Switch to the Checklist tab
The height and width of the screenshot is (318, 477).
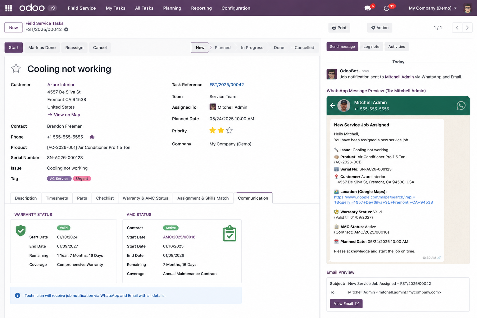coord(105,198)
